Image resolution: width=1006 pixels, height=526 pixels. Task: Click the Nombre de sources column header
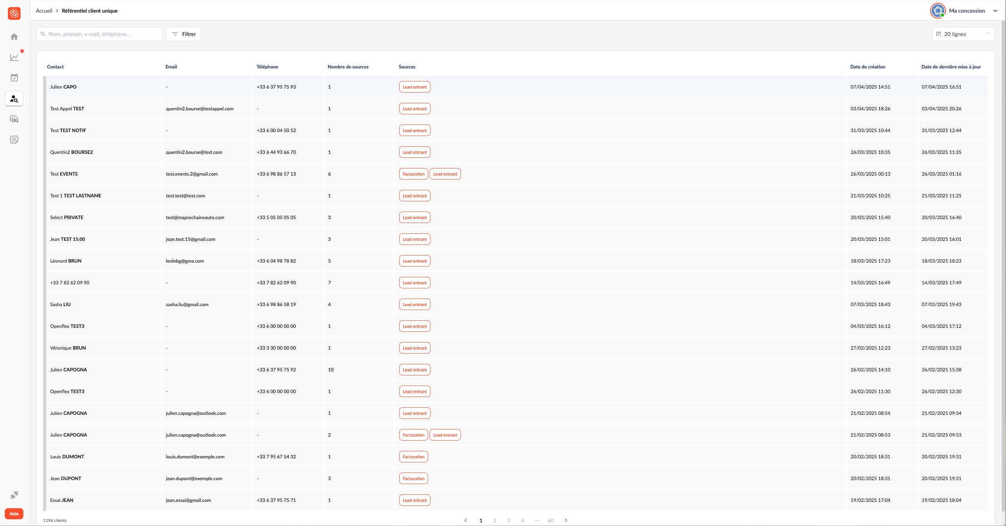coord(348,67)
